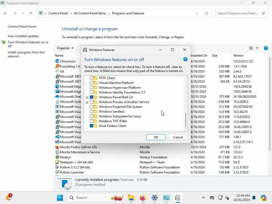Viewport: 272px width, 204px height.
Task: Uncheck Windows PowerShell 2.0
Action: click(x=91, y=97)
